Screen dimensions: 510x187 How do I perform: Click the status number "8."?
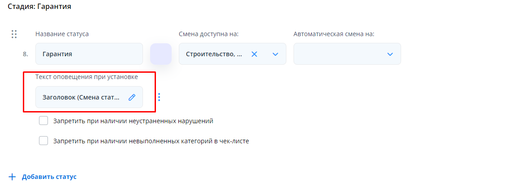point(25,54)
